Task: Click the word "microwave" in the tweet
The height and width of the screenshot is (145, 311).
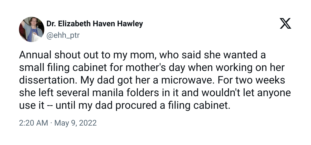Action: (x=187, y=80)
